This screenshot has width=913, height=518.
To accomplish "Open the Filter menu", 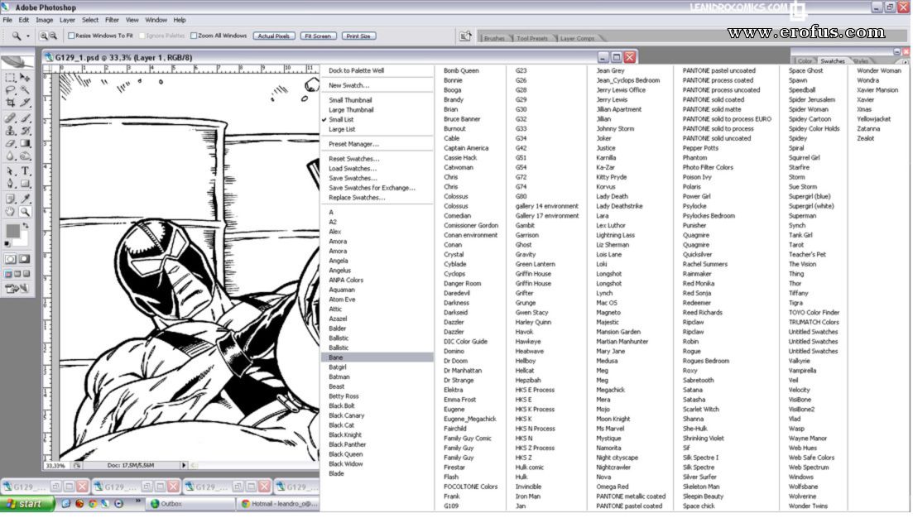I will (x=112, y=20).
